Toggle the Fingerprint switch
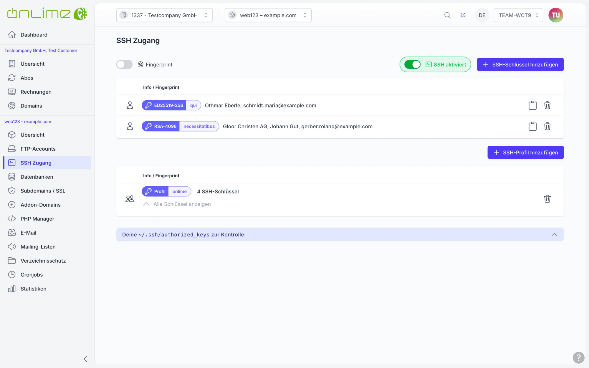The image size is (589, 368). 124,64
